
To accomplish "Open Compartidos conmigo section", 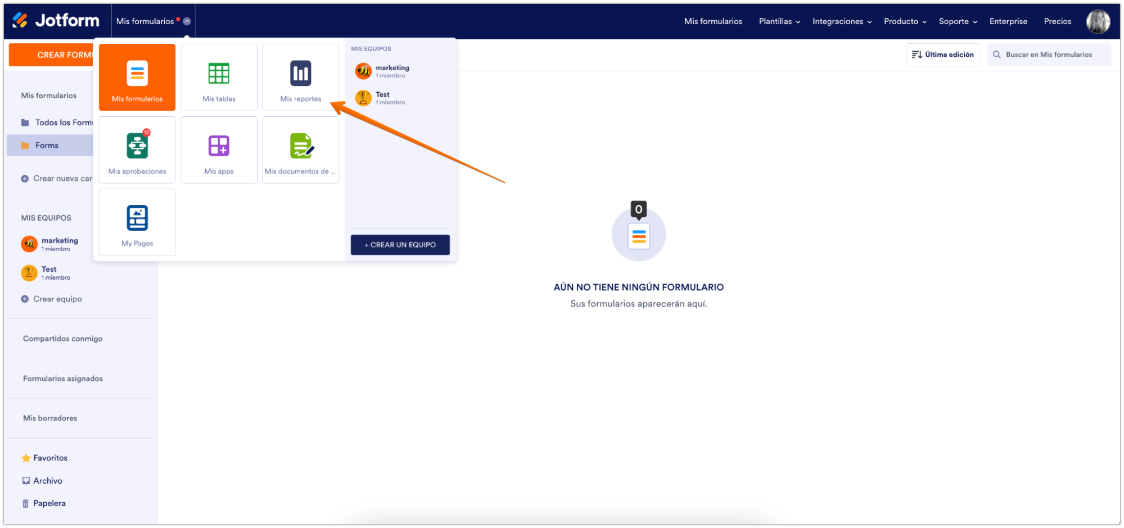I will [63, 339].
